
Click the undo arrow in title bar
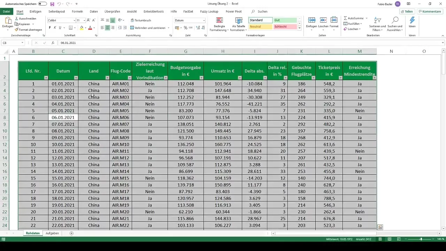click(59, 4)
